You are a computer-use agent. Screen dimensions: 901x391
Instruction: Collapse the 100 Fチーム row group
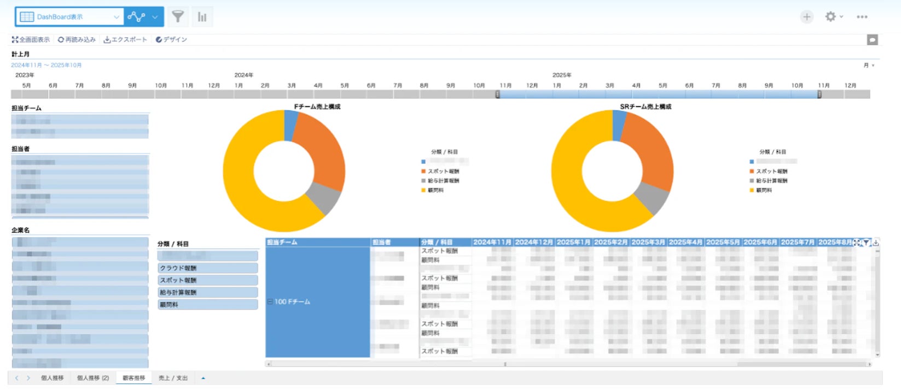click(x=270, y=301)
